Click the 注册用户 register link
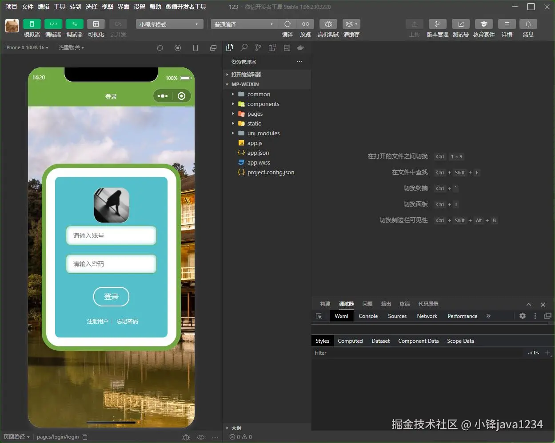555x443 pixels. (x=97, y=321)
